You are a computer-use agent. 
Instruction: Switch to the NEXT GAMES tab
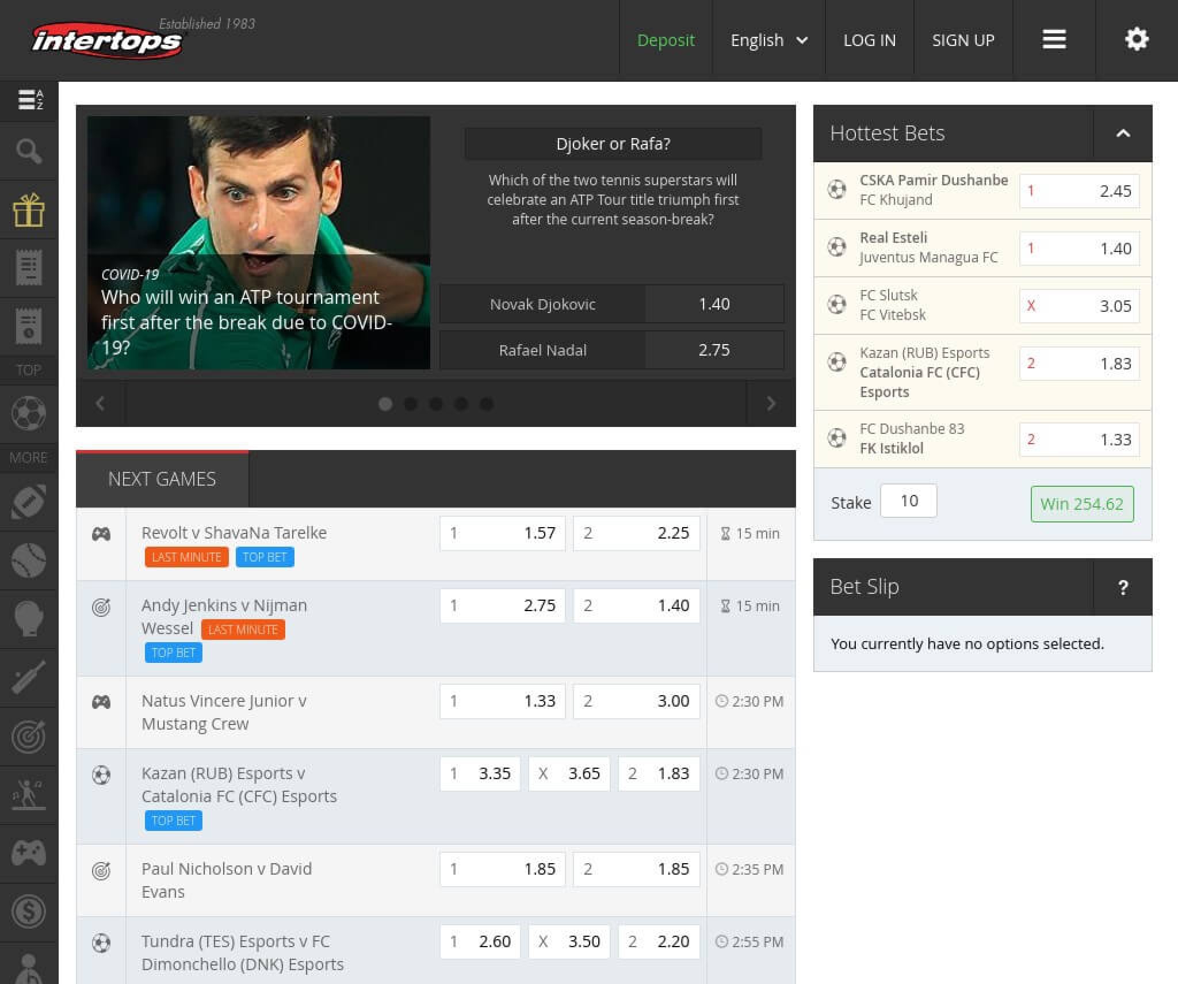162,479
